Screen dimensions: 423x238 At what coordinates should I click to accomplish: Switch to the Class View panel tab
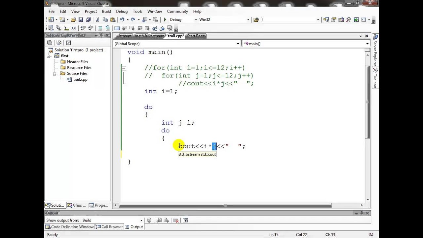coord(77,205)
